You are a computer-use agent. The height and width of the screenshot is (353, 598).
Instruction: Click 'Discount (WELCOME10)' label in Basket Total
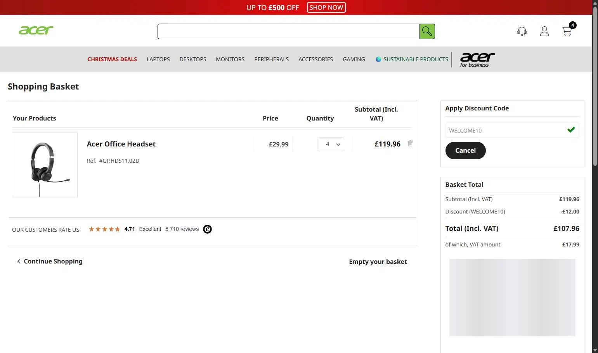[x=475, y=212]
